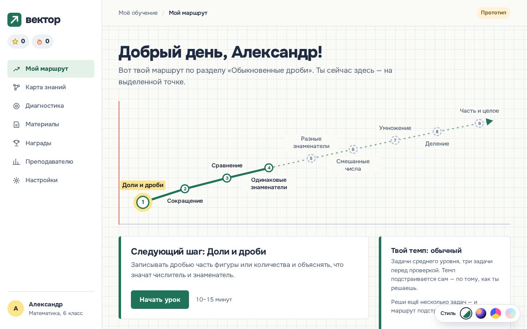Click the greeting Добрый день, Александр!
The height and width of the screenshot is (329, 527).
(x=220, y=52)
